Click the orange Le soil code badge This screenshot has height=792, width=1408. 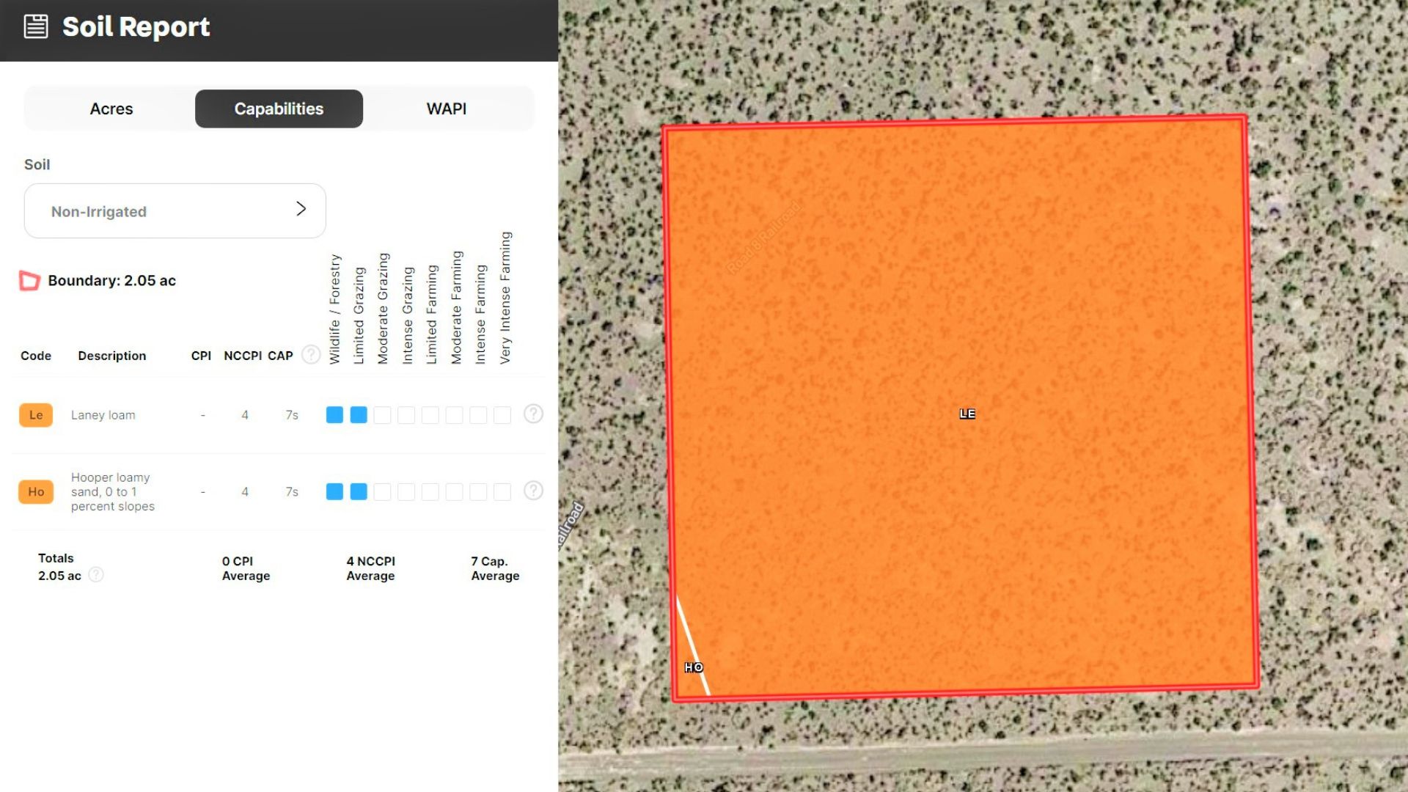[x=36, y=415]
